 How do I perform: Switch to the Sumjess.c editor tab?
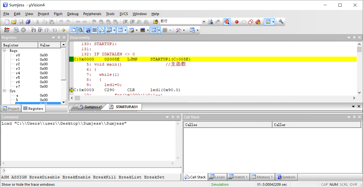click(90, 107)
